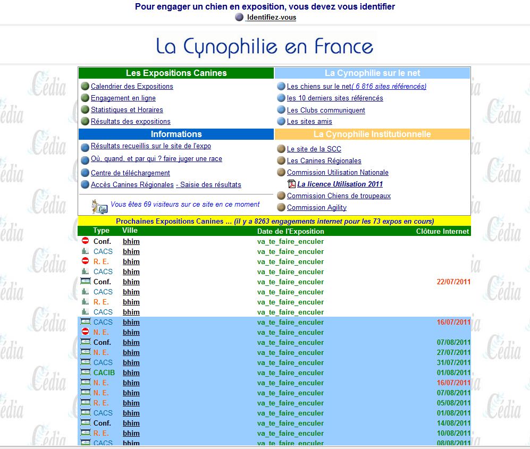Image resolution: width=530 pixels, height=449 pixels.
Task: Open the bhim link in the row closing 14/08/2011
Action: [131, 422]
